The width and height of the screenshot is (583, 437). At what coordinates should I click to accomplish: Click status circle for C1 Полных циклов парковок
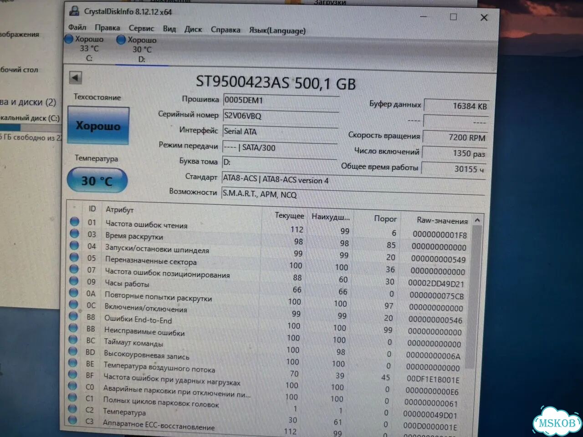coord(72,397)
